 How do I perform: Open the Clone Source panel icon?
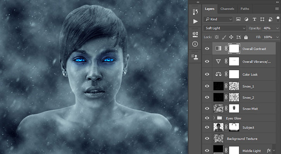tap(195, 57)
